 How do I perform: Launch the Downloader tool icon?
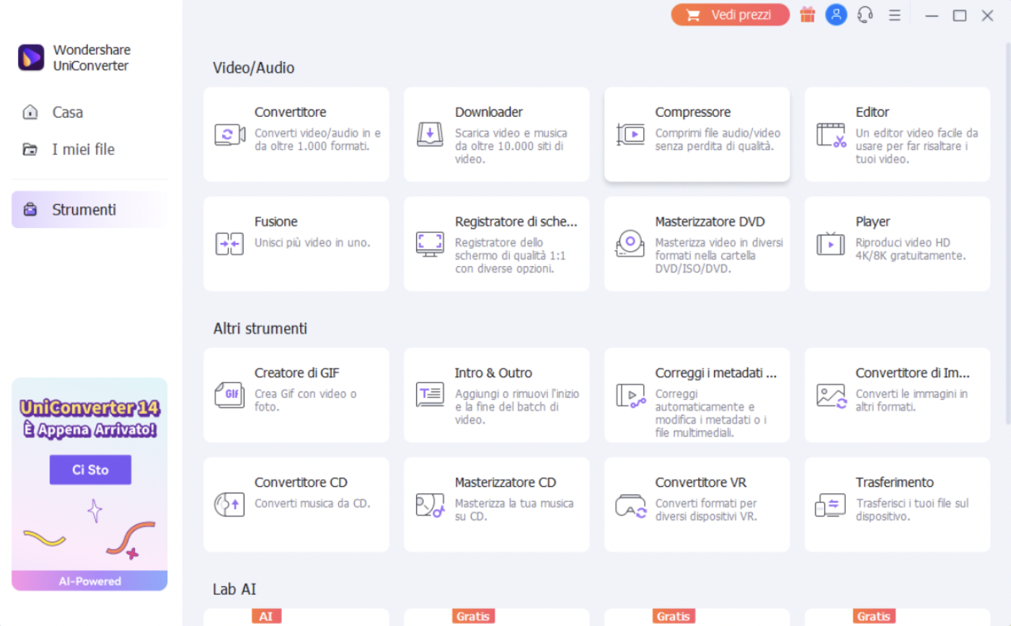point(430,135)
